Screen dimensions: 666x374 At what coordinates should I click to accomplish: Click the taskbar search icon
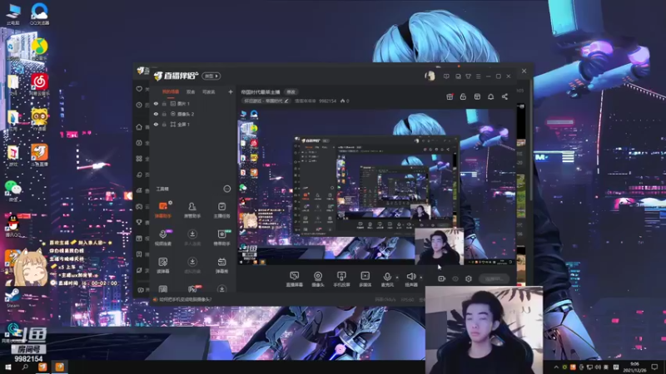click(25, 367)
